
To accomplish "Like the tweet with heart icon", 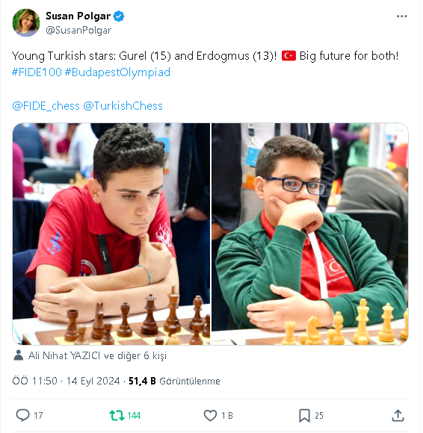I will 210,415.
